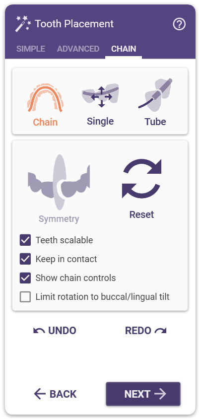Go to the NEXT wizard step
The height and width of the screenshot is (419, 200).
143,394
